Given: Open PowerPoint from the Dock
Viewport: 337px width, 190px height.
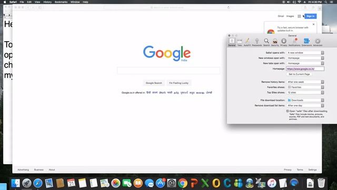Looking at the screenshot, I should click(194, 183).
